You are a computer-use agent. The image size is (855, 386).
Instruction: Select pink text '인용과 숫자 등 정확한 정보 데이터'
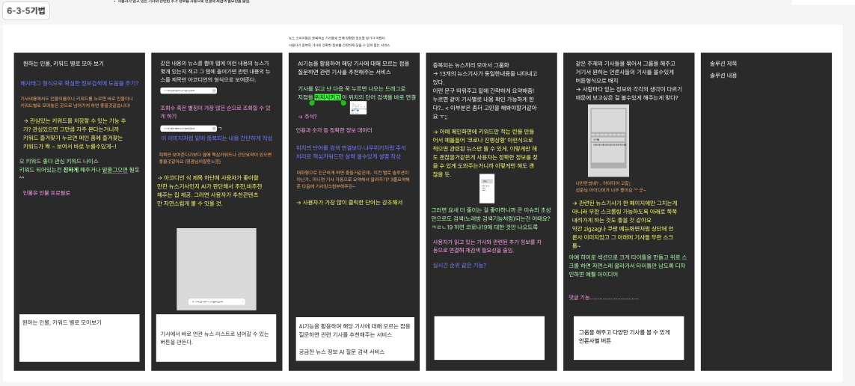click(x=334, y=130)
